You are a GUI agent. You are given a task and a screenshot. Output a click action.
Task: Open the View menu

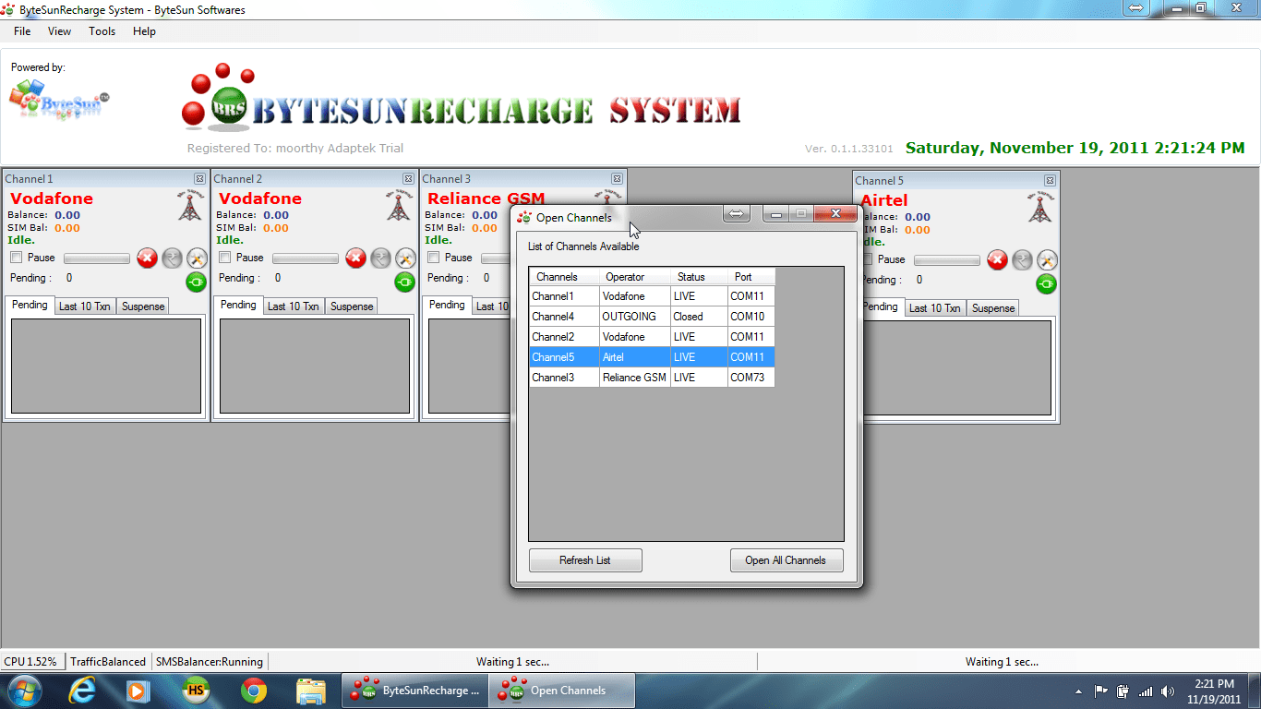[59, 31]
